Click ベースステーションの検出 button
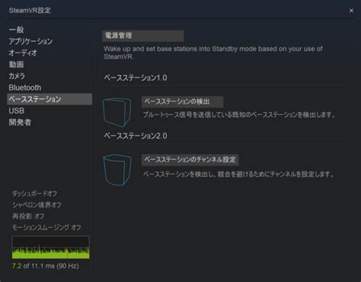This screenshot has height=282, width=361. [x=182, y=101]
